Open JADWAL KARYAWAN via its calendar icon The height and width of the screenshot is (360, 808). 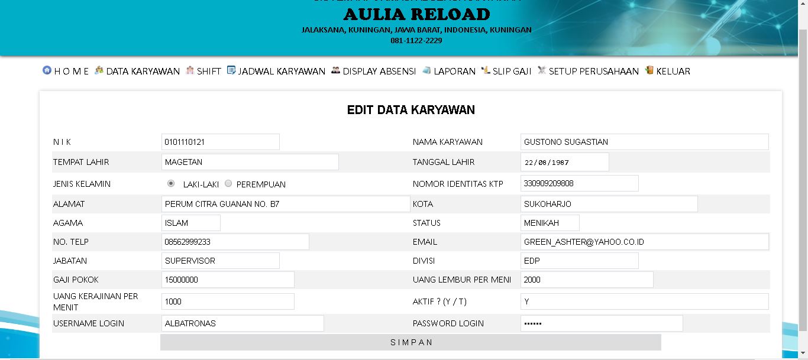[231, 71]
